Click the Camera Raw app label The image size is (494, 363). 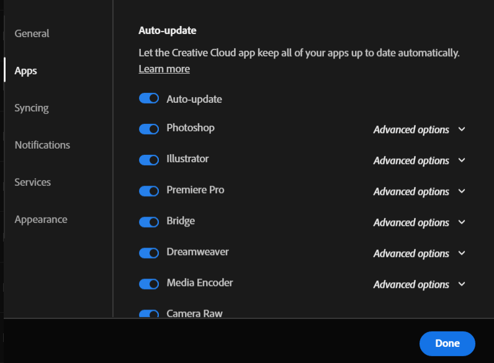(194, 313)
